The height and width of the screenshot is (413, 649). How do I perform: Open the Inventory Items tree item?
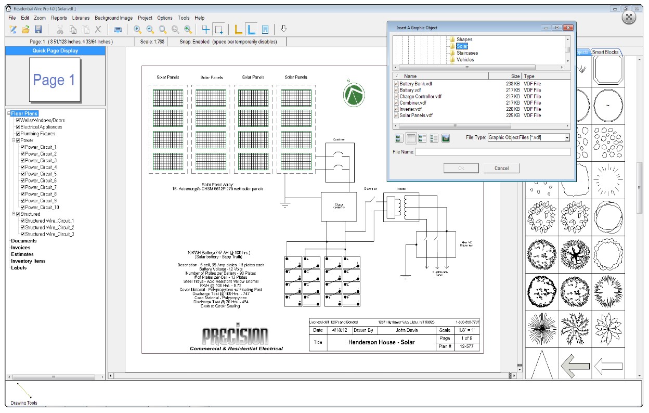28,261
